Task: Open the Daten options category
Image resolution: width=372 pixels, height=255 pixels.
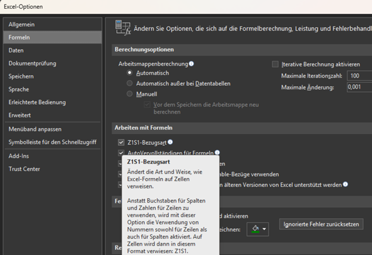Action: pyautogui.click(x=53, y=50)
